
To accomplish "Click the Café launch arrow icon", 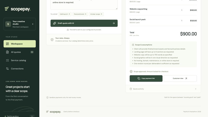I will coord(69,14).
